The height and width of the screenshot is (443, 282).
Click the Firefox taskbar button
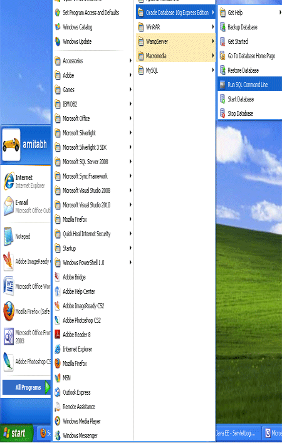44,433
